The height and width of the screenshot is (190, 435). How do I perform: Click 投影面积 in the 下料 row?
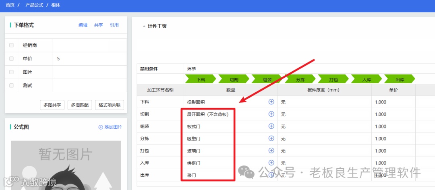pyautogui.click(x=196, y=102)
